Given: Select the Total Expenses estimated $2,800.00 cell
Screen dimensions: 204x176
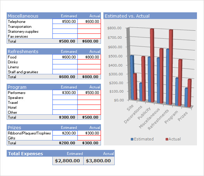Looking at the screenshot, I should click(68, 161).
